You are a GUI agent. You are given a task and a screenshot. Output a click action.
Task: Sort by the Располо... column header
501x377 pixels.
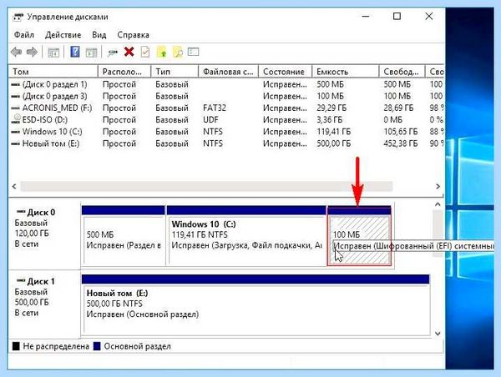click(x=124, y=72)
